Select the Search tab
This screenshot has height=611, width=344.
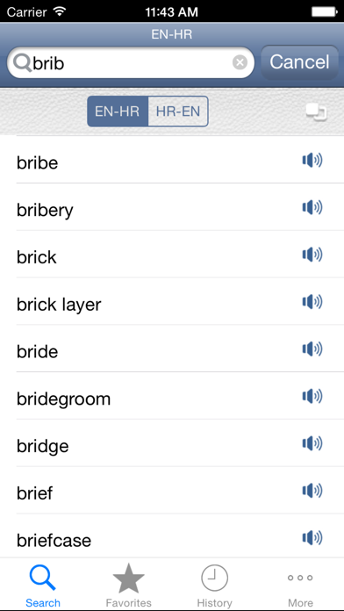coord(43,585)
